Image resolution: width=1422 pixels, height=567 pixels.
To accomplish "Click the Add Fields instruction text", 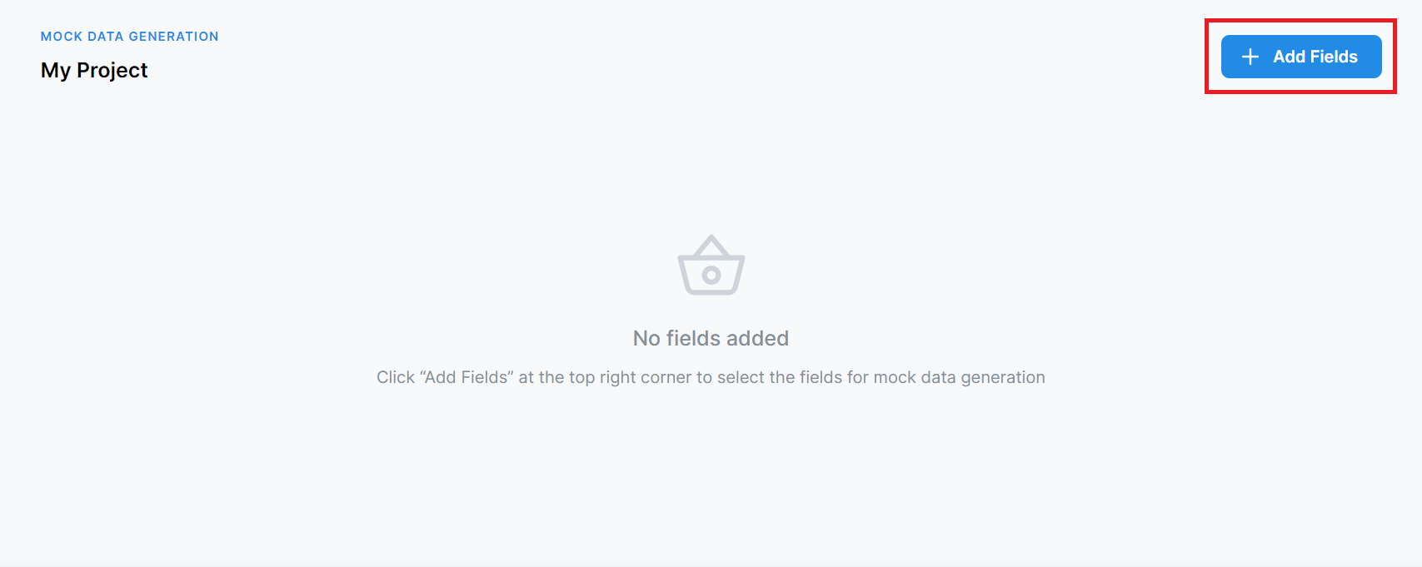I will click(x=711, y=377).
